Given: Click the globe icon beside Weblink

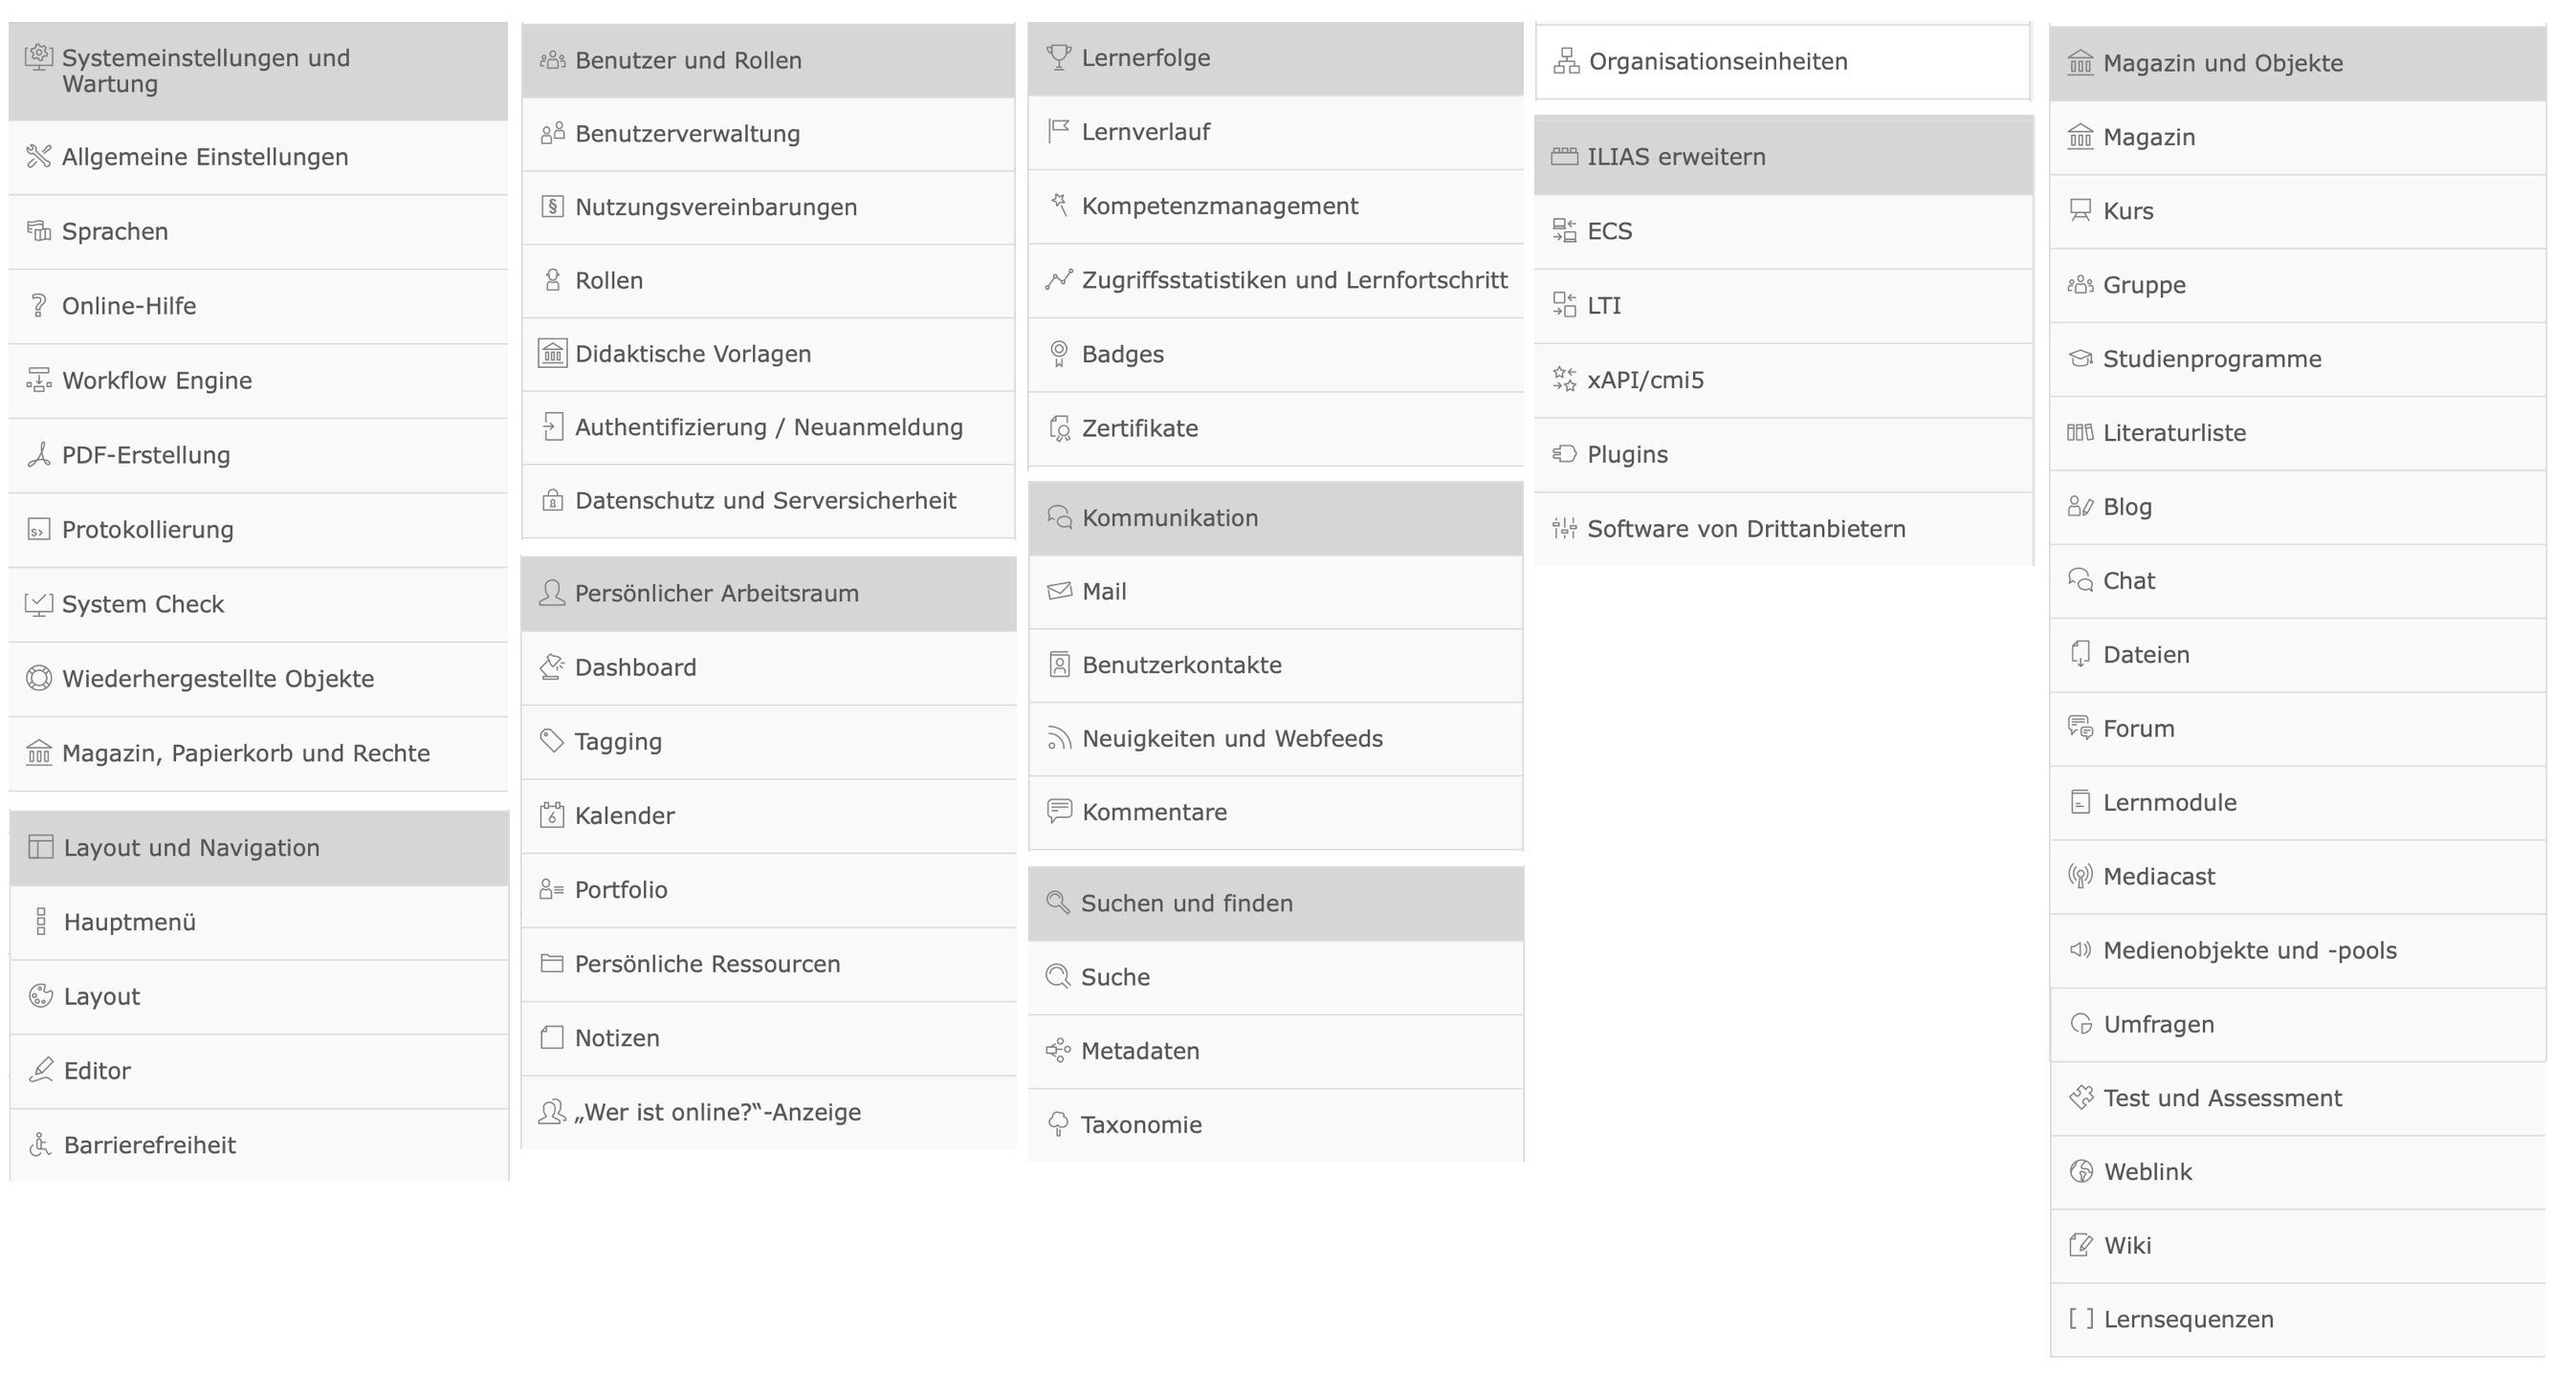Looking at the screenshot, I should pyautogui.click(x=2081, y=1171).
